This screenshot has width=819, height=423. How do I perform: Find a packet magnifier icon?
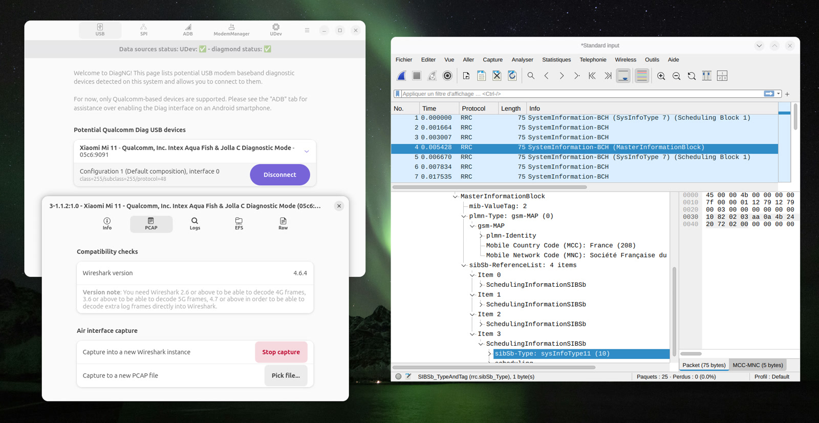click(531, 76)
